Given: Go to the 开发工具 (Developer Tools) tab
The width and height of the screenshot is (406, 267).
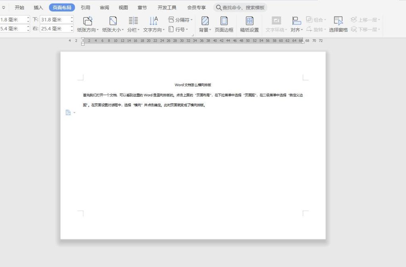Looking at the screenshot, I should click(x=167, y=8).
